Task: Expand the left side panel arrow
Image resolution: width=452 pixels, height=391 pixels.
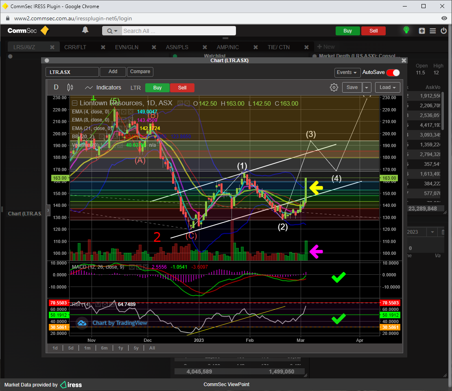Action: (x=48, y=210)
